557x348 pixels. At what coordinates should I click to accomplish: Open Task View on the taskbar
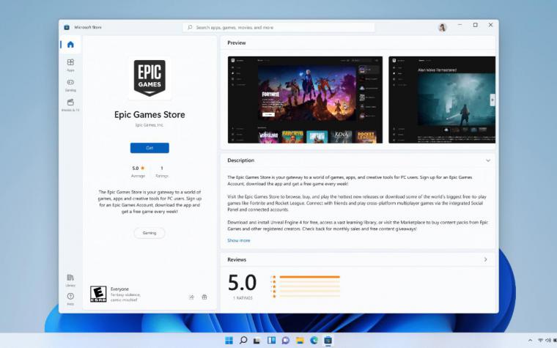tap(257, 341)
